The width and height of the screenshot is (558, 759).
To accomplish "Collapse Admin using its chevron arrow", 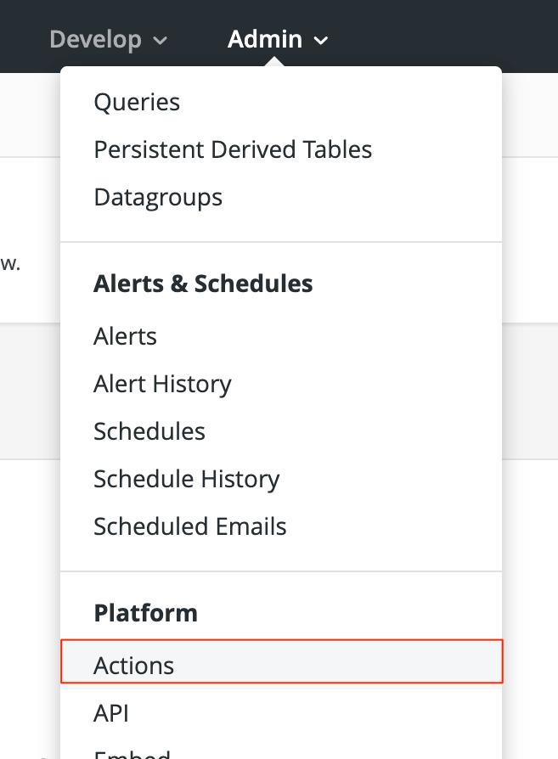I will click(x=321, y=41).
